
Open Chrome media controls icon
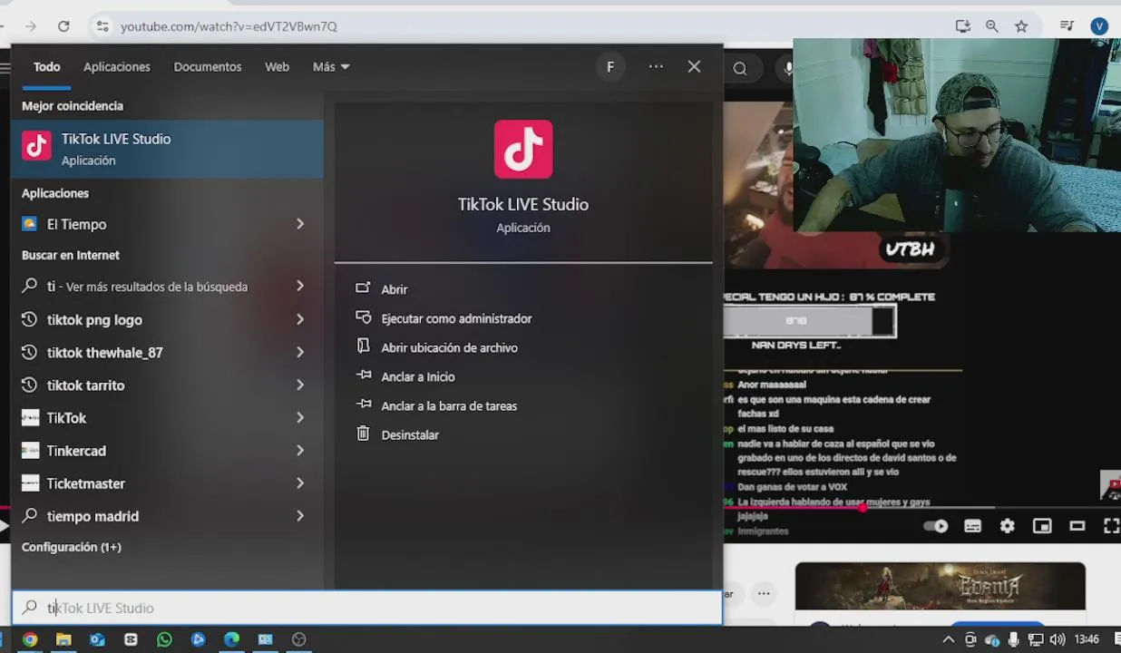tap(1067, 26)
